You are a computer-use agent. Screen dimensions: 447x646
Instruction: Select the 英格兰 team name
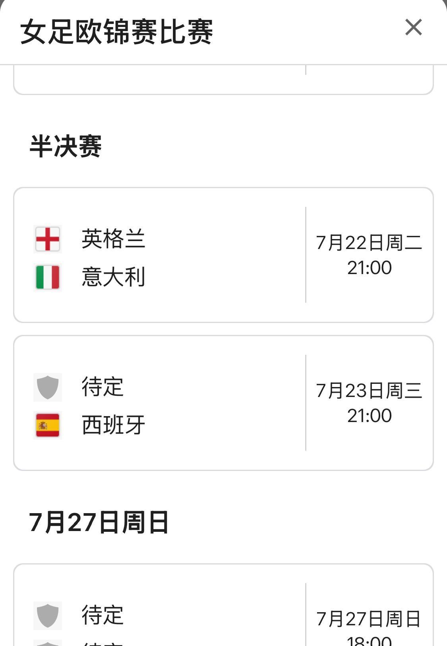113,239
